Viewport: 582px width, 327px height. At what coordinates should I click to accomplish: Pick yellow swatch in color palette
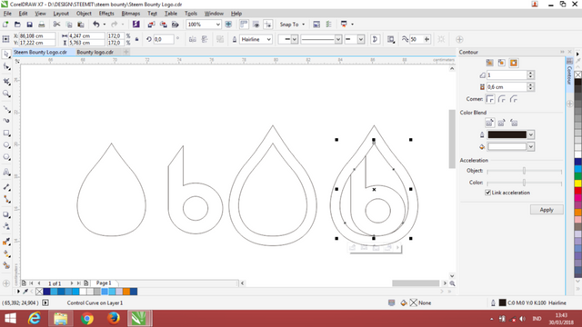pyautogui.click(x=578, y=183)
